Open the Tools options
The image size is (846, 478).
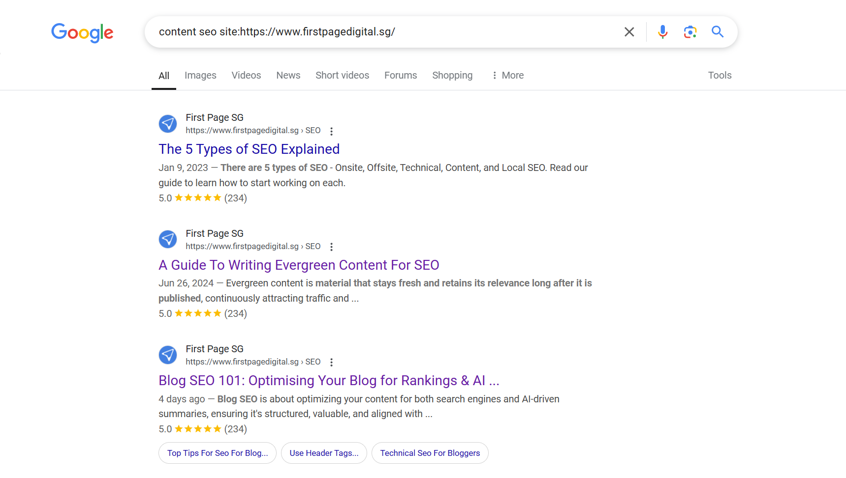(720, 75)
